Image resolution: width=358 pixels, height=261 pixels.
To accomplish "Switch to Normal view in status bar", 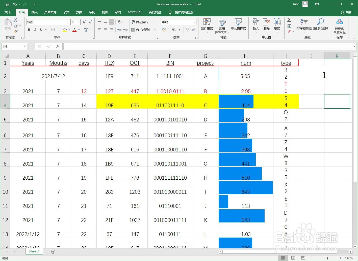I will tap(283, 258).
